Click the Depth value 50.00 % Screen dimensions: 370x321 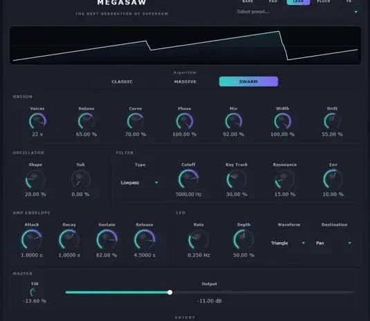click(243, 255)
